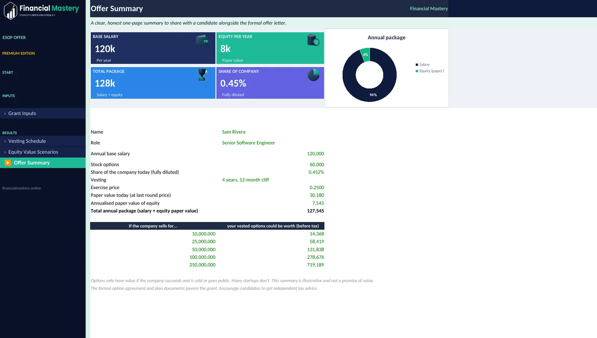597x338 pixels.
Task: Open the financialmastery.online link
Action: coord(22,188)
